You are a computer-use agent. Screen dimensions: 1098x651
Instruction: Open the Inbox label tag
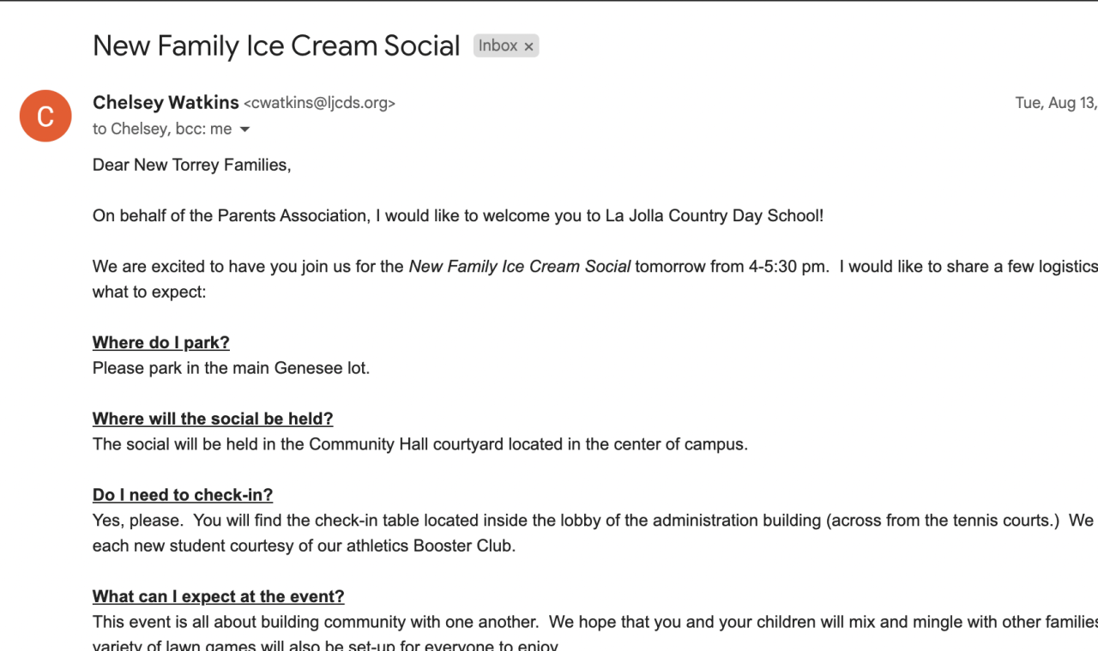(498, 45)
